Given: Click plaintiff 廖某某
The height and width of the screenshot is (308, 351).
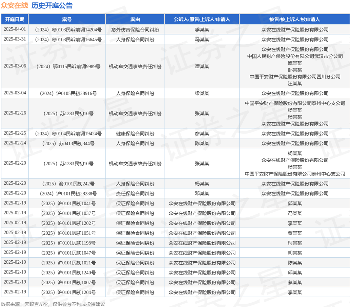Looking at the screenshot, I should (202, 134).
